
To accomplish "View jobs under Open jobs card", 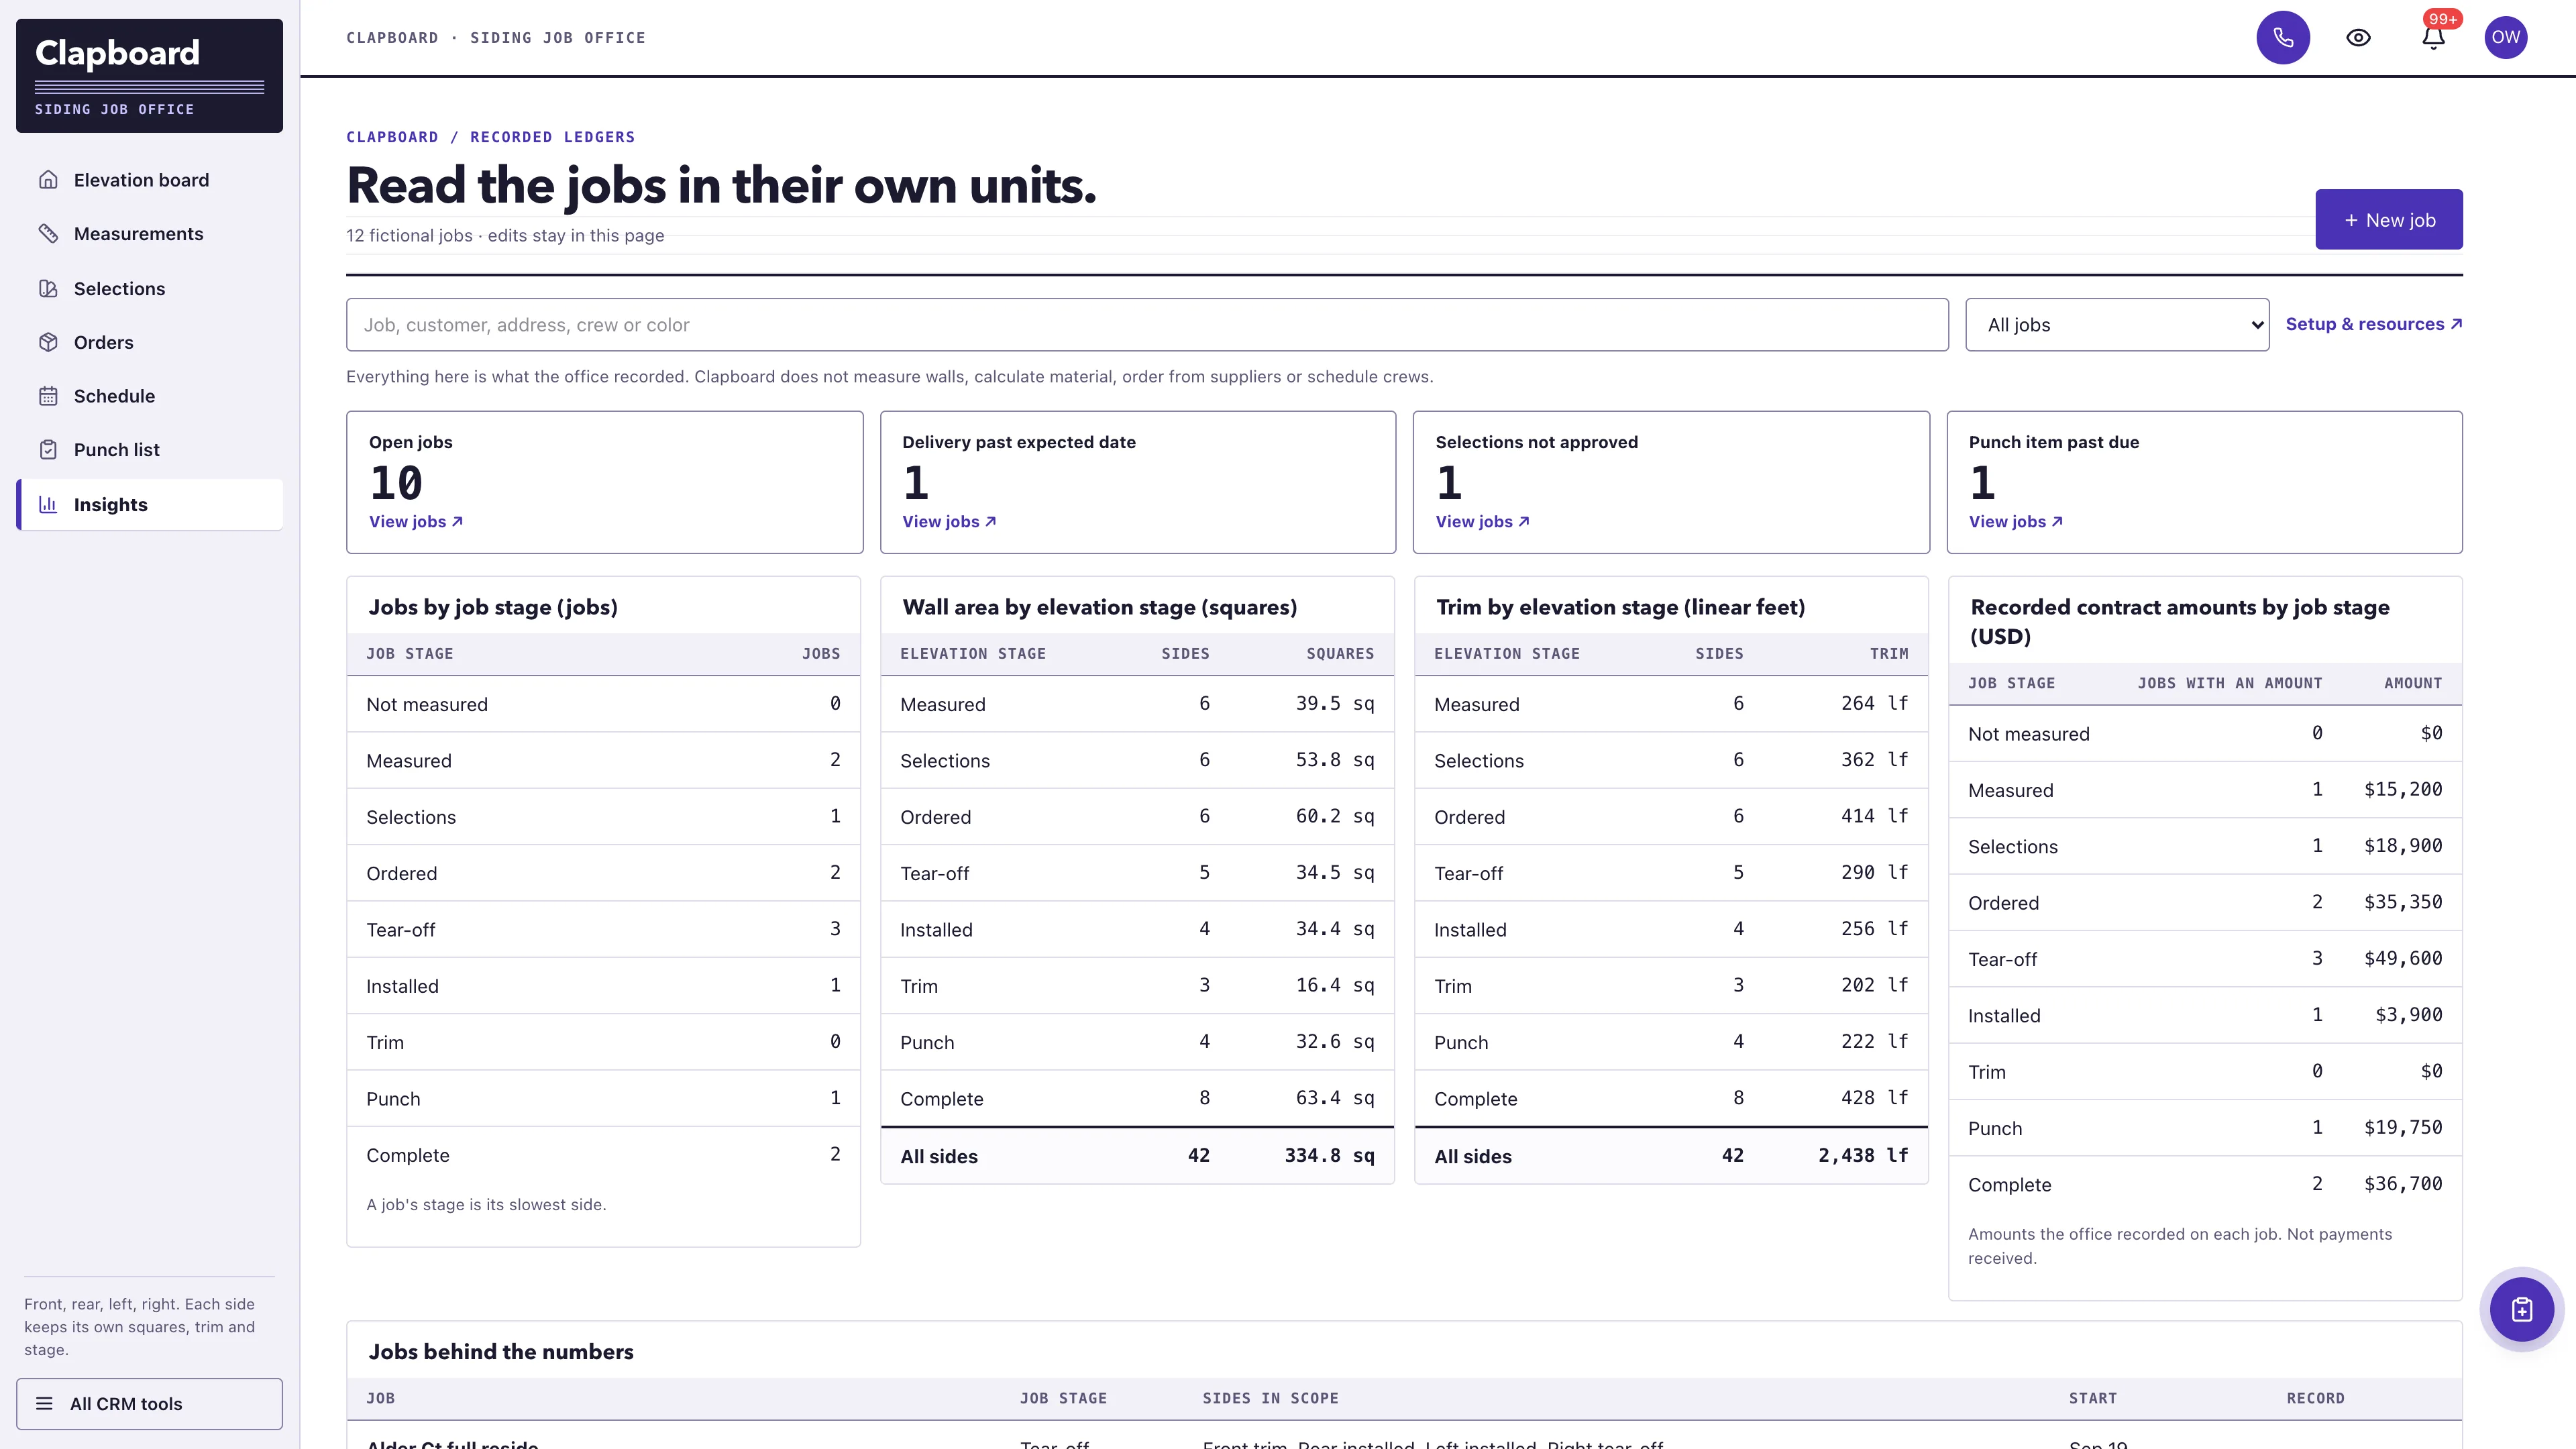I will [416, 521].
